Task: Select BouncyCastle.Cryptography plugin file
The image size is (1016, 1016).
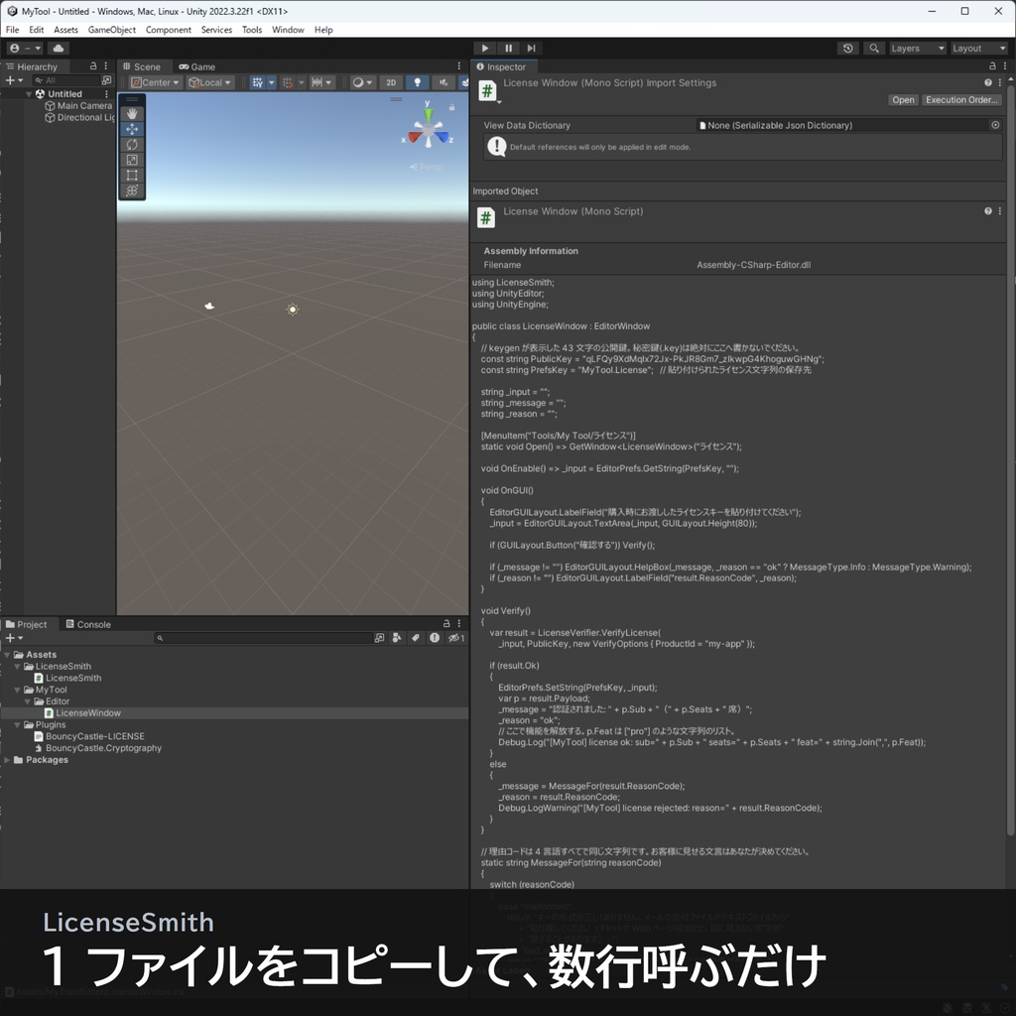Action: pyautogui.click(x=98, y=748)
